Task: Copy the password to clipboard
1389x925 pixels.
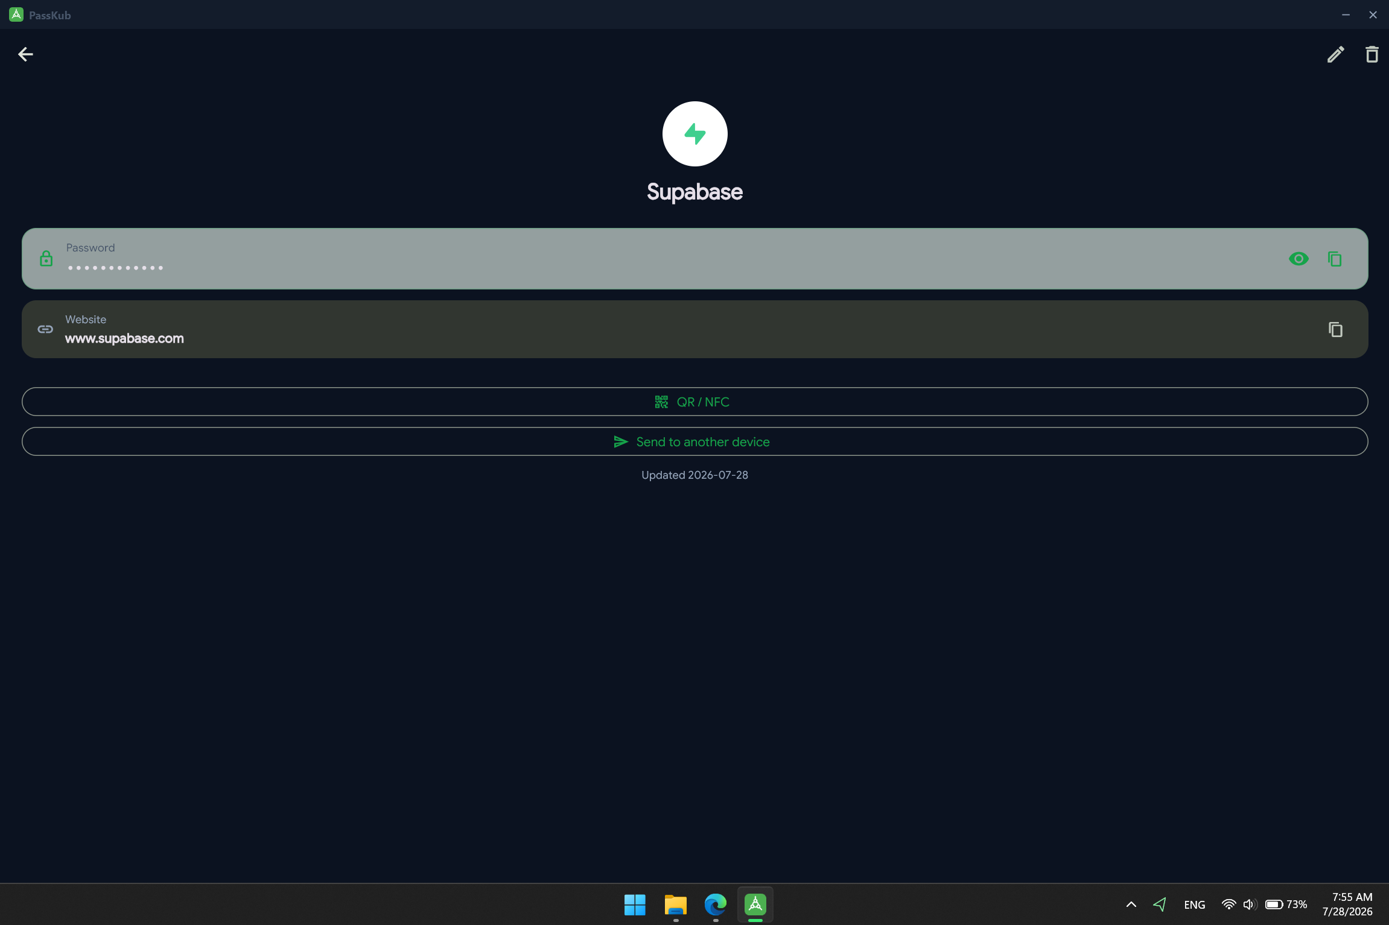Action: (x=1335, y=259)
